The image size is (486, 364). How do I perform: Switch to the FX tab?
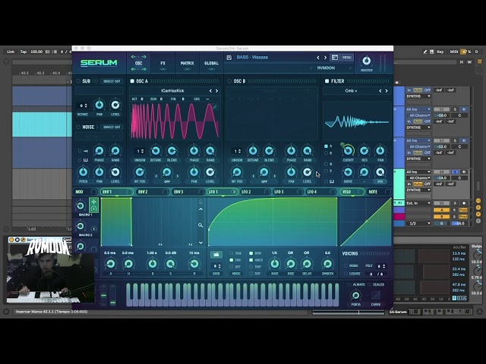[x=163, y=63]
